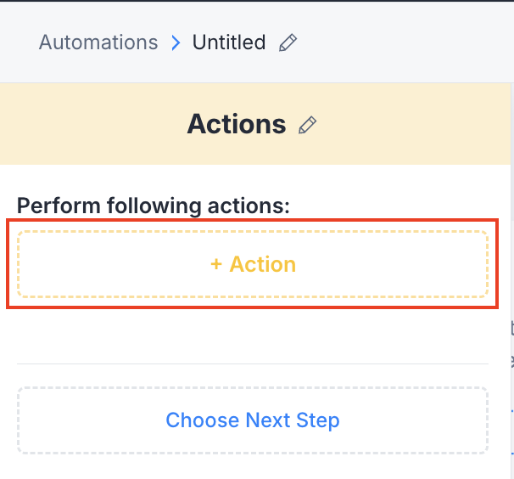The height and width of the screenshot is (479, 514).
Task: Click the divider line above Choose Next Step
Action: click(x=253, y=363)
